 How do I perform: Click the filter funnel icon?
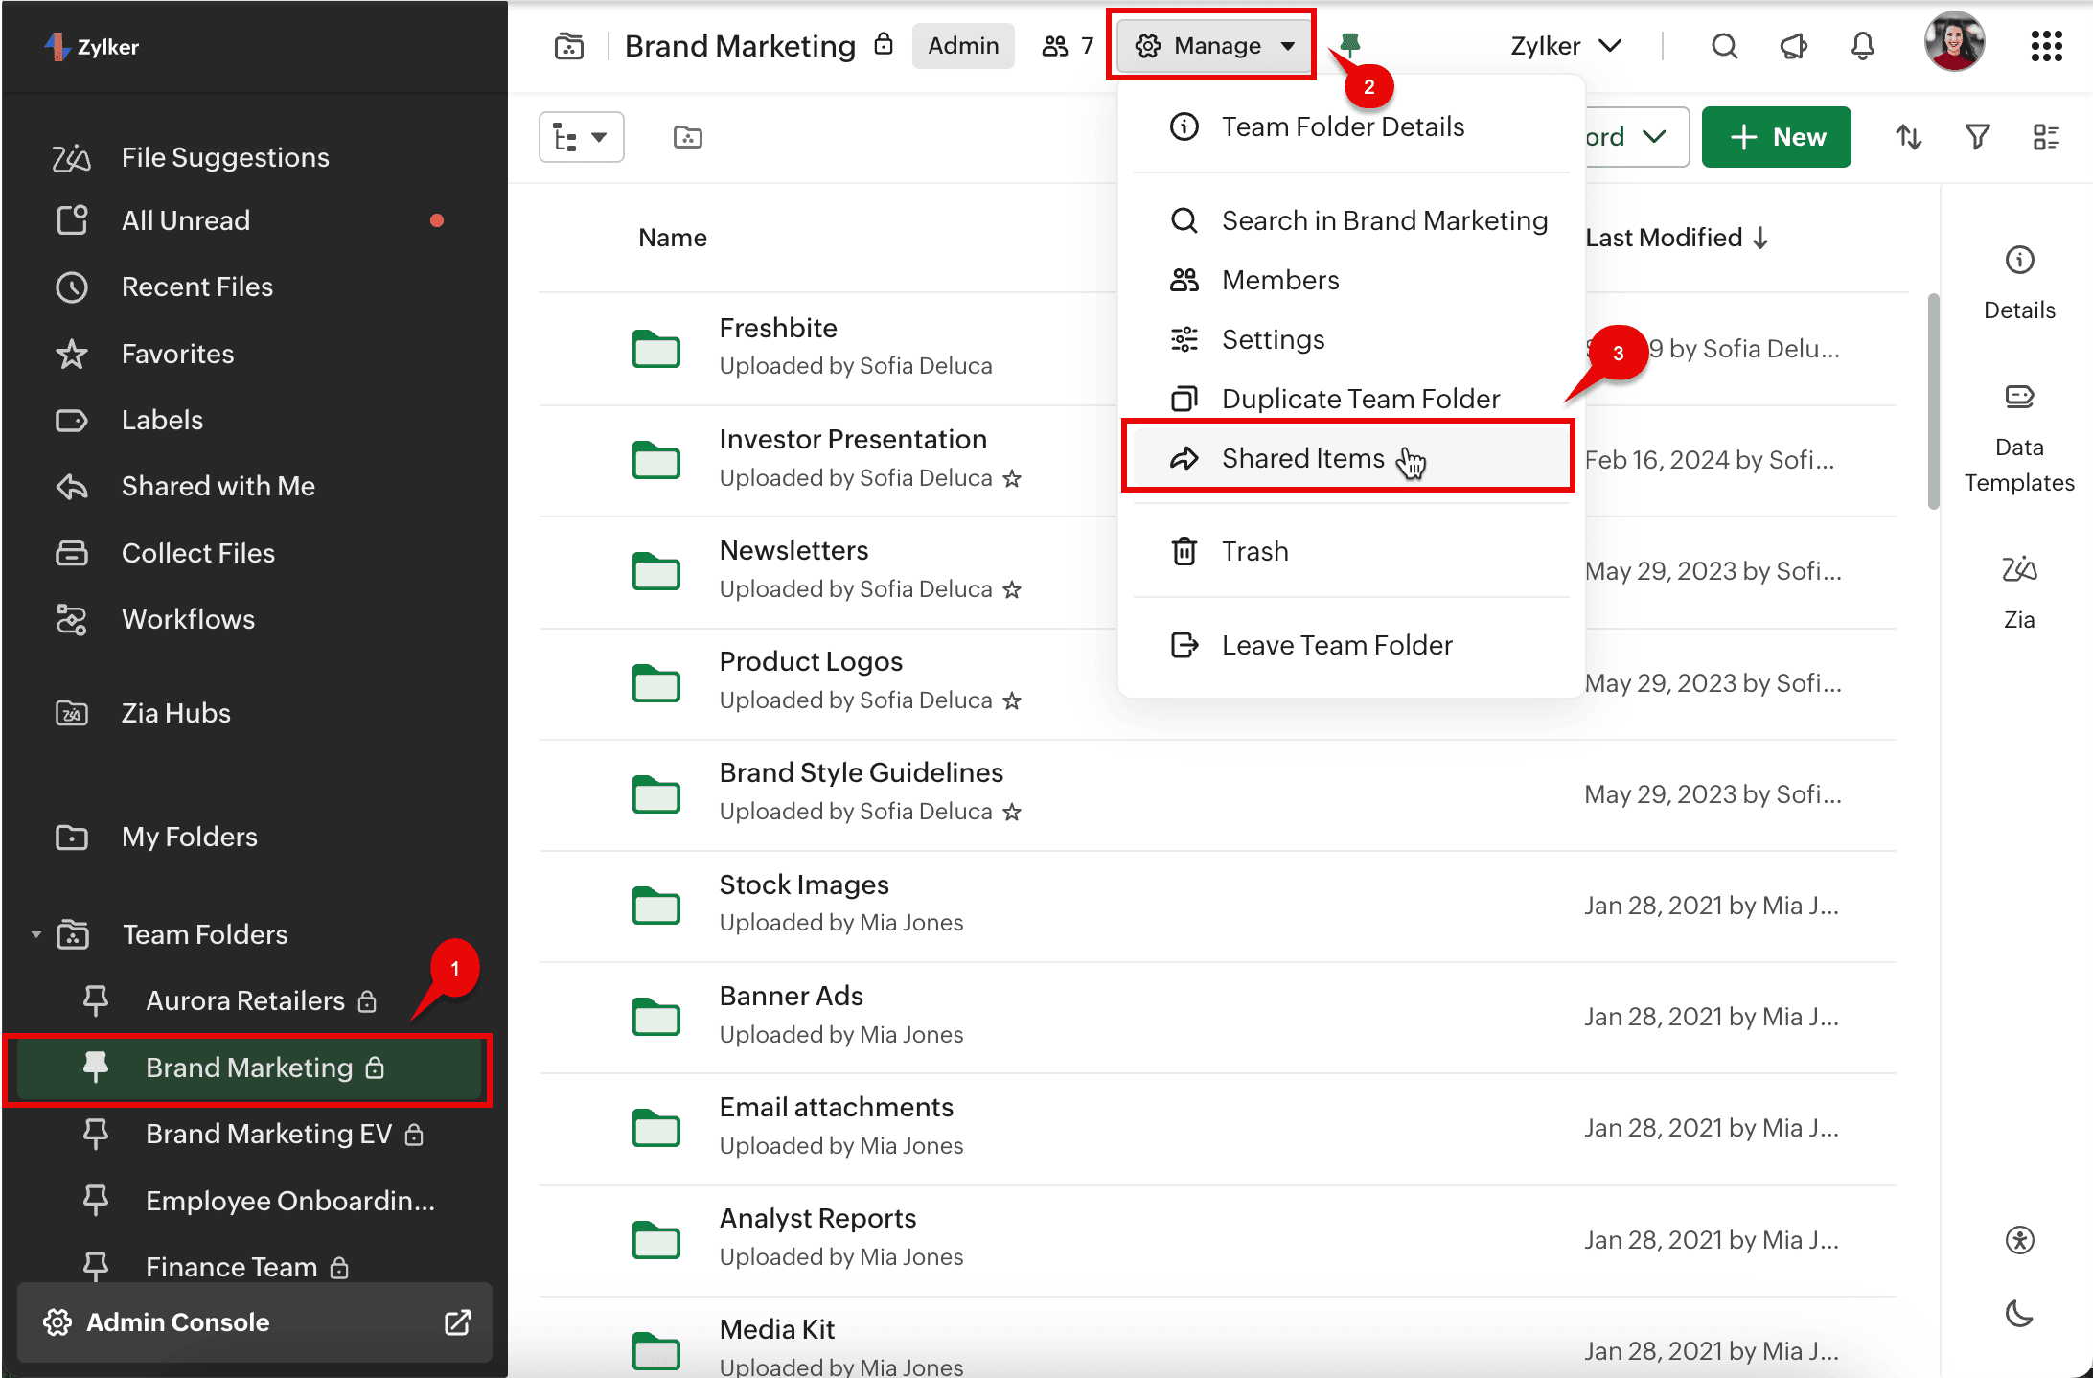[1977, 137]
